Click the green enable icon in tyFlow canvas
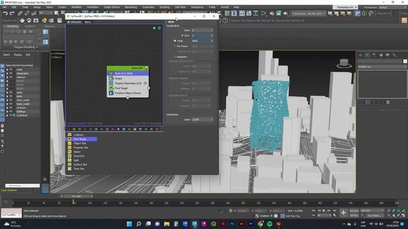Image resolution: width=408 pixels, height=229 pixels. pyautogui.click(x=154, y=28)
